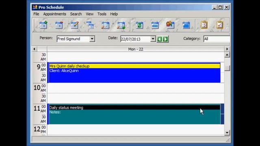Open the View menu
This screenshot has width=260, height=146.
[89, 14]
